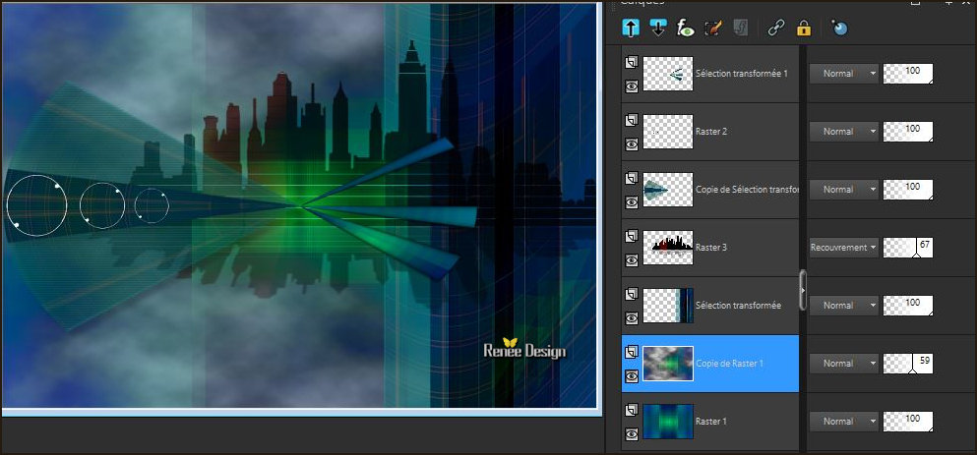Toggle visibility eye of Raster 3 layer
Screen dimensions: 977x455
pyautogui.click(x=632, y=260)
